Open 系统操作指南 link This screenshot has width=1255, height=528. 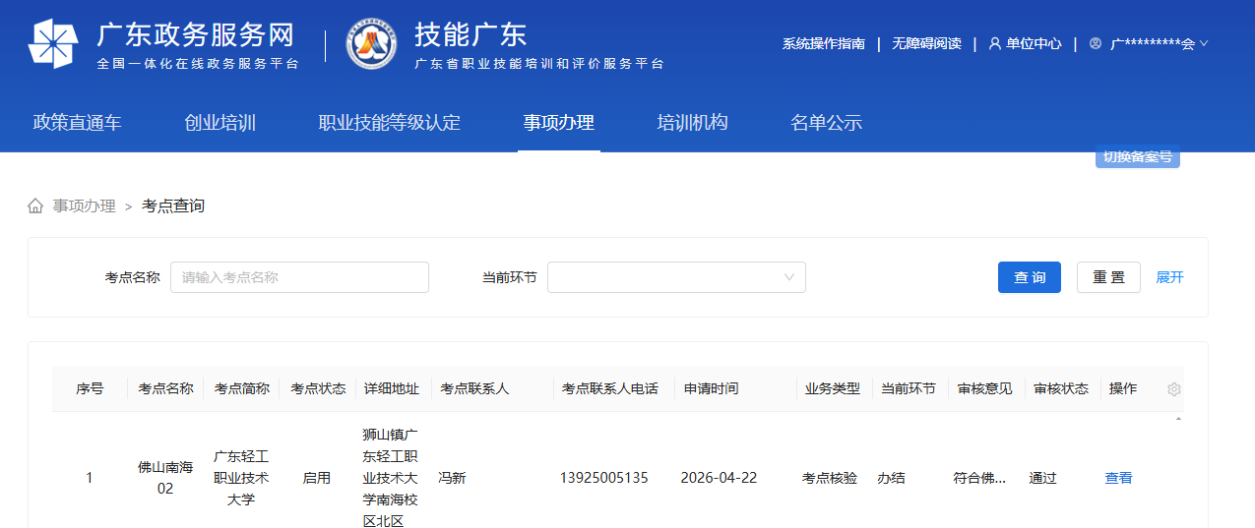tap(823, 43)
